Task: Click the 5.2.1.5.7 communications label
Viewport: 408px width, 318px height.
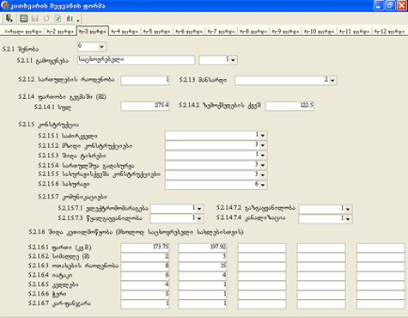Action: coord(72,197)
